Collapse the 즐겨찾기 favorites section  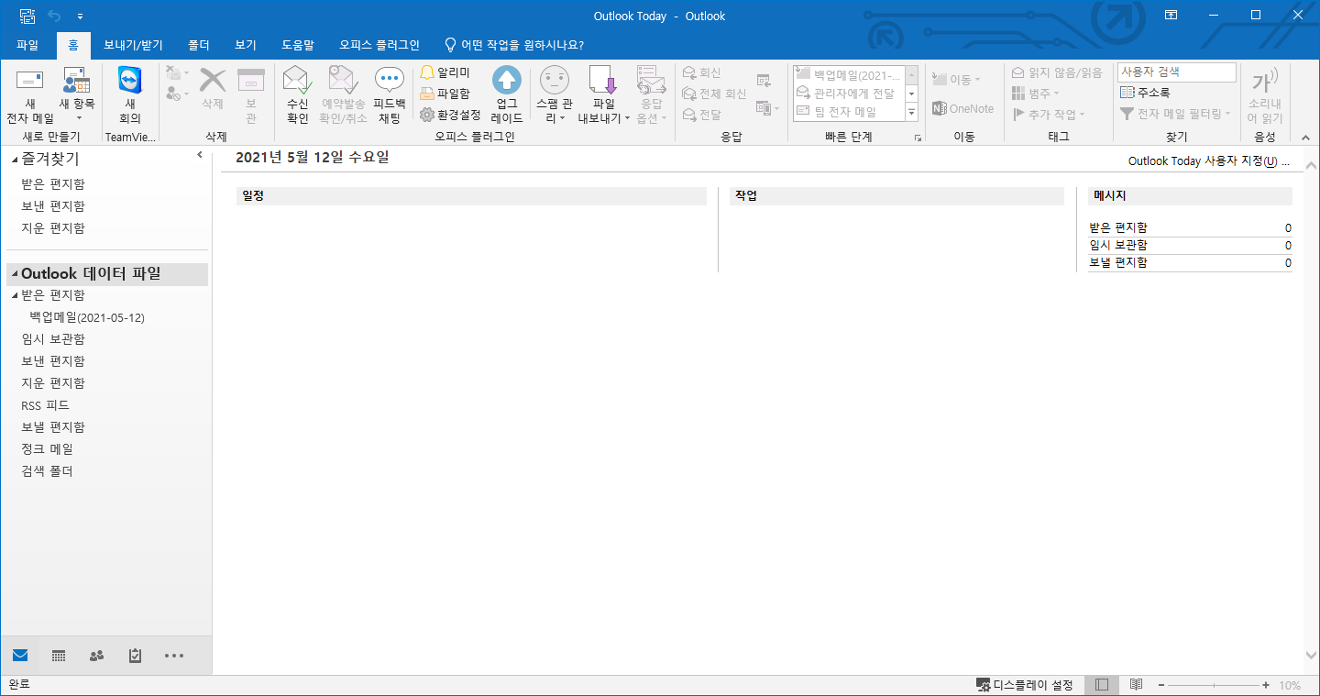[15, 160]
